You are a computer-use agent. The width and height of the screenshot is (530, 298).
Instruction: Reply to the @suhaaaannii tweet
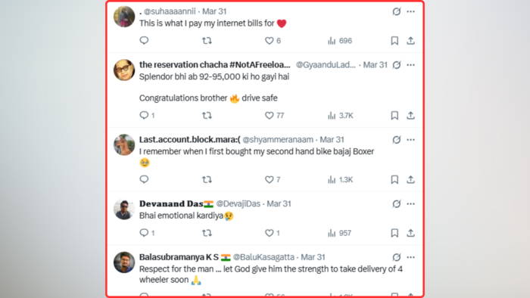(144, 41)
